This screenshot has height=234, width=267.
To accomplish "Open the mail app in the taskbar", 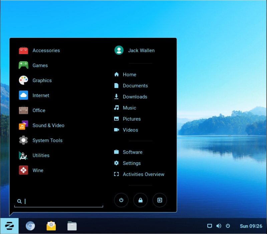I will tap(51, 226).
